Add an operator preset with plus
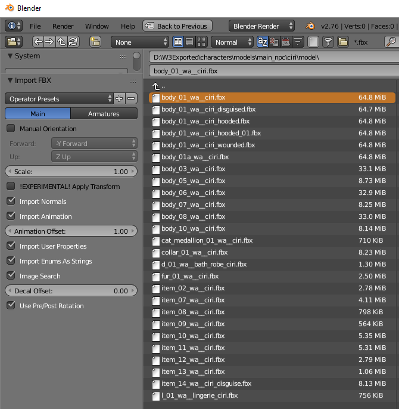This screenshot has height=409, width=399. click(119, 98)
